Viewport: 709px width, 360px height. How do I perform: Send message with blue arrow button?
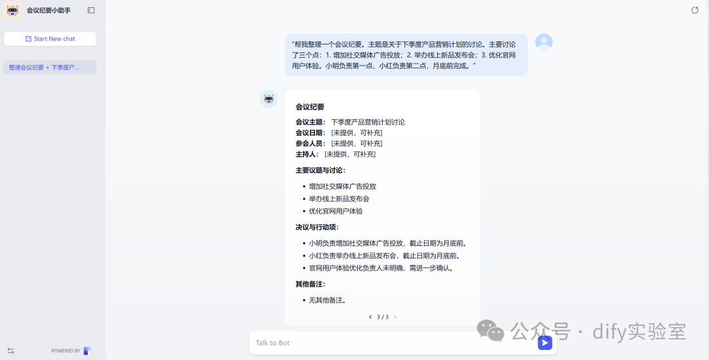[x=545, y=343]
